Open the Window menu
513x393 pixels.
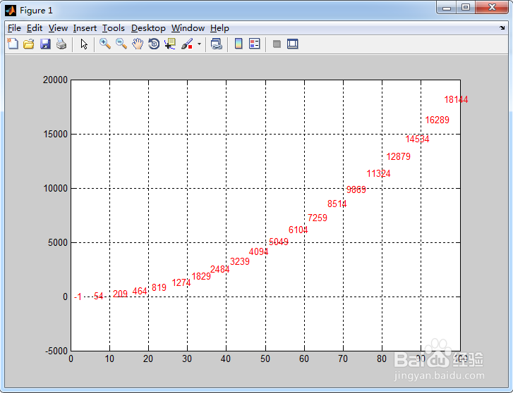tap(188, 28)
